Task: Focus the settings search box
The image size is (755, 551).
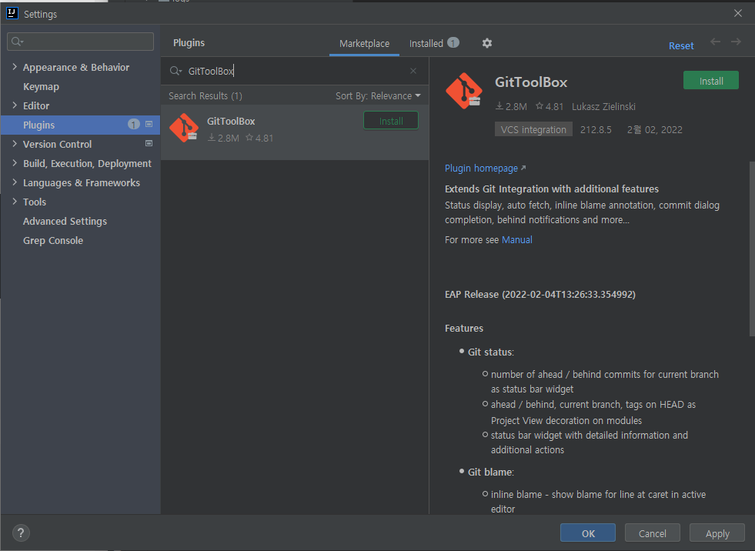Action: (80, 42)
